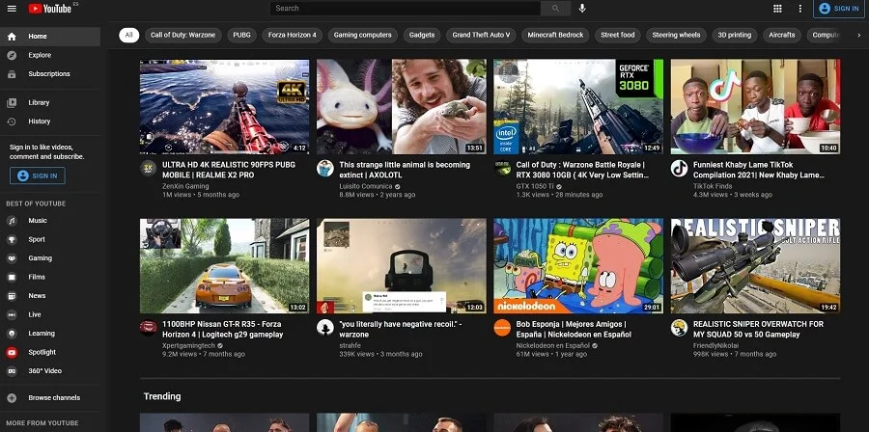Image resolution: width=869 pixels, height=432 pixels.
Task: Open the three-dot settings menu
Action: [799, 9]
